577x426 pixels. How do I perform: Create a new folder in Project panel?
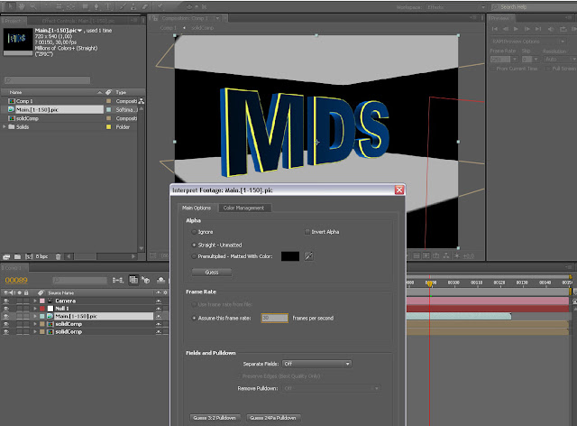point(17,256)
